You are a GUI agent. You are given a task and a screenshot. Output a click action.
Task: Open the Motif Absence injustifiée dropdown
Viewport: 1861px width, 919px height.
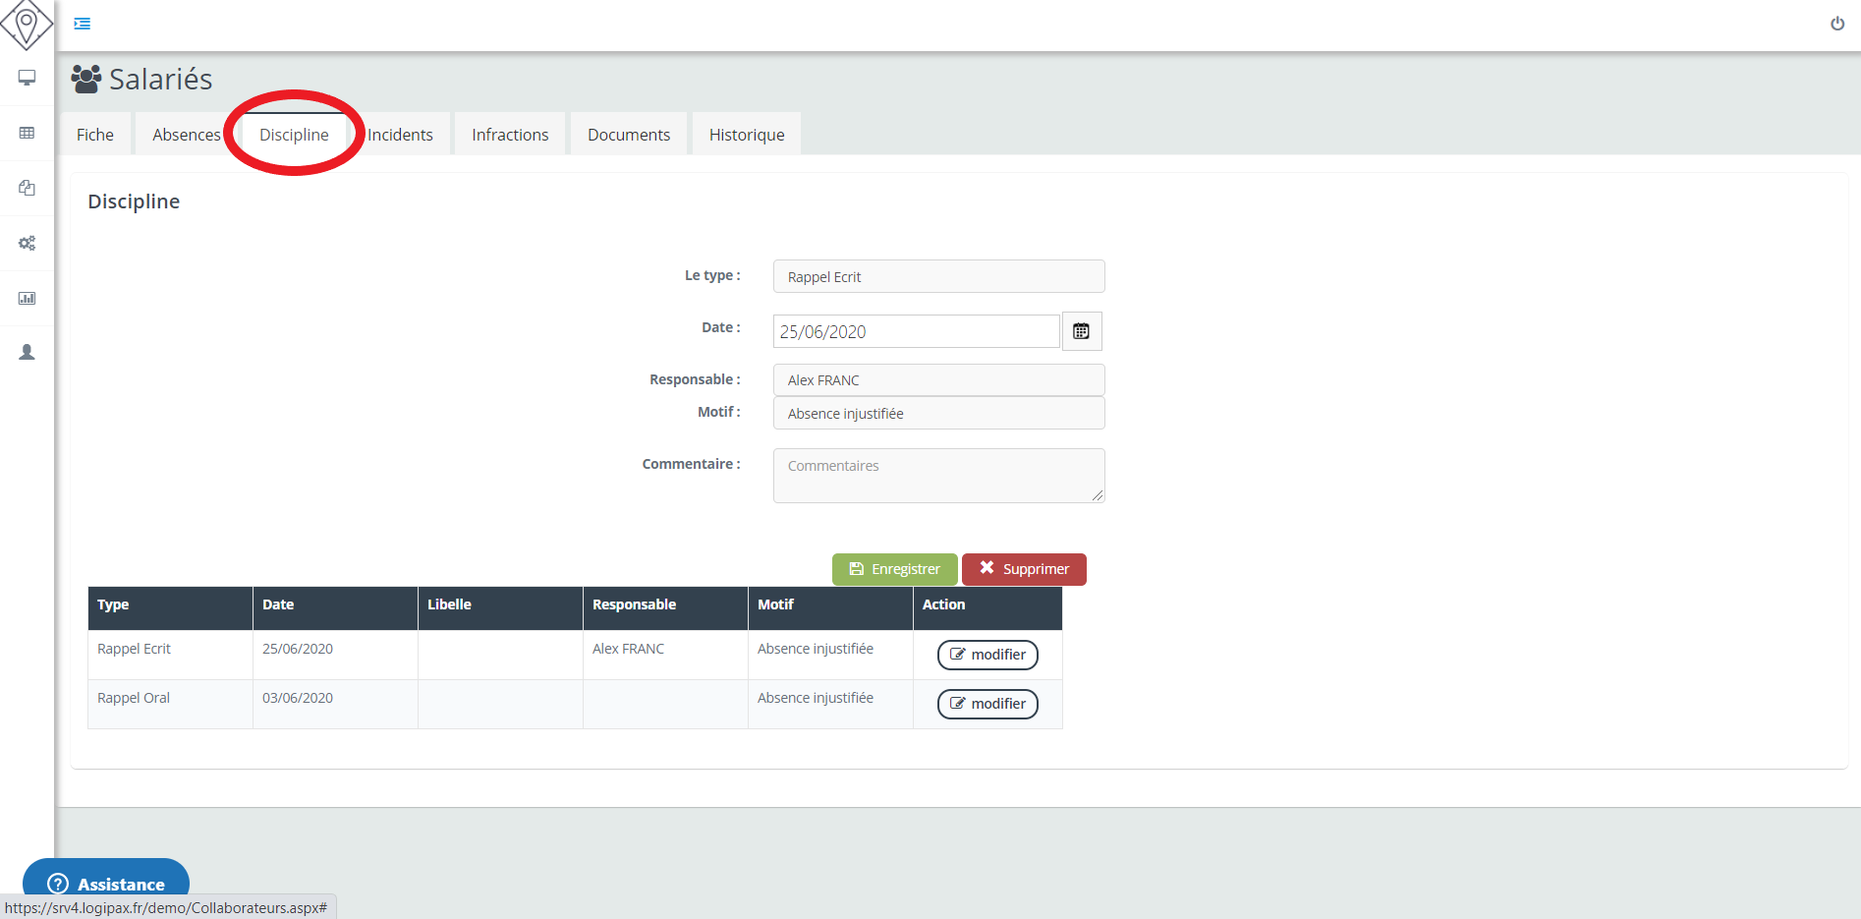pos(938,414)
